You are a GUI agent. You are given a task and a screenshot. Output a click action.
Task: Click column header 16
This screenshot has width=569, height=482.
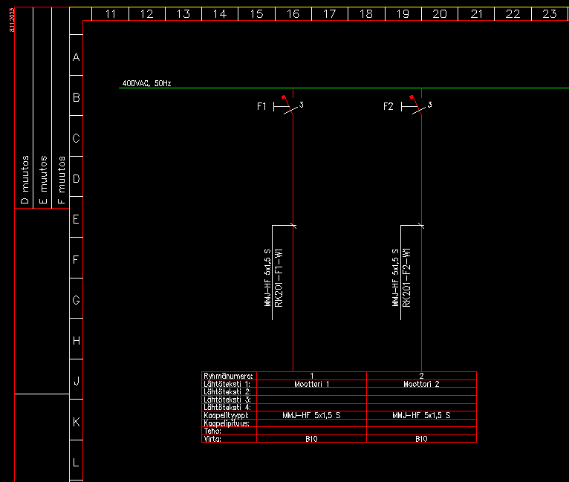(x=293, y=14)
